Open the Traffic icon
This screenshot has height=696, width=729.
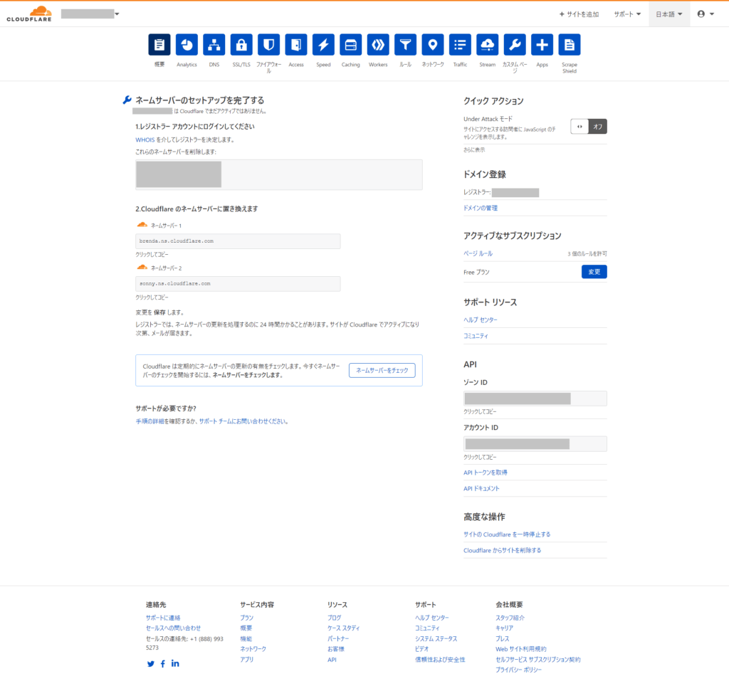[461, 45]
